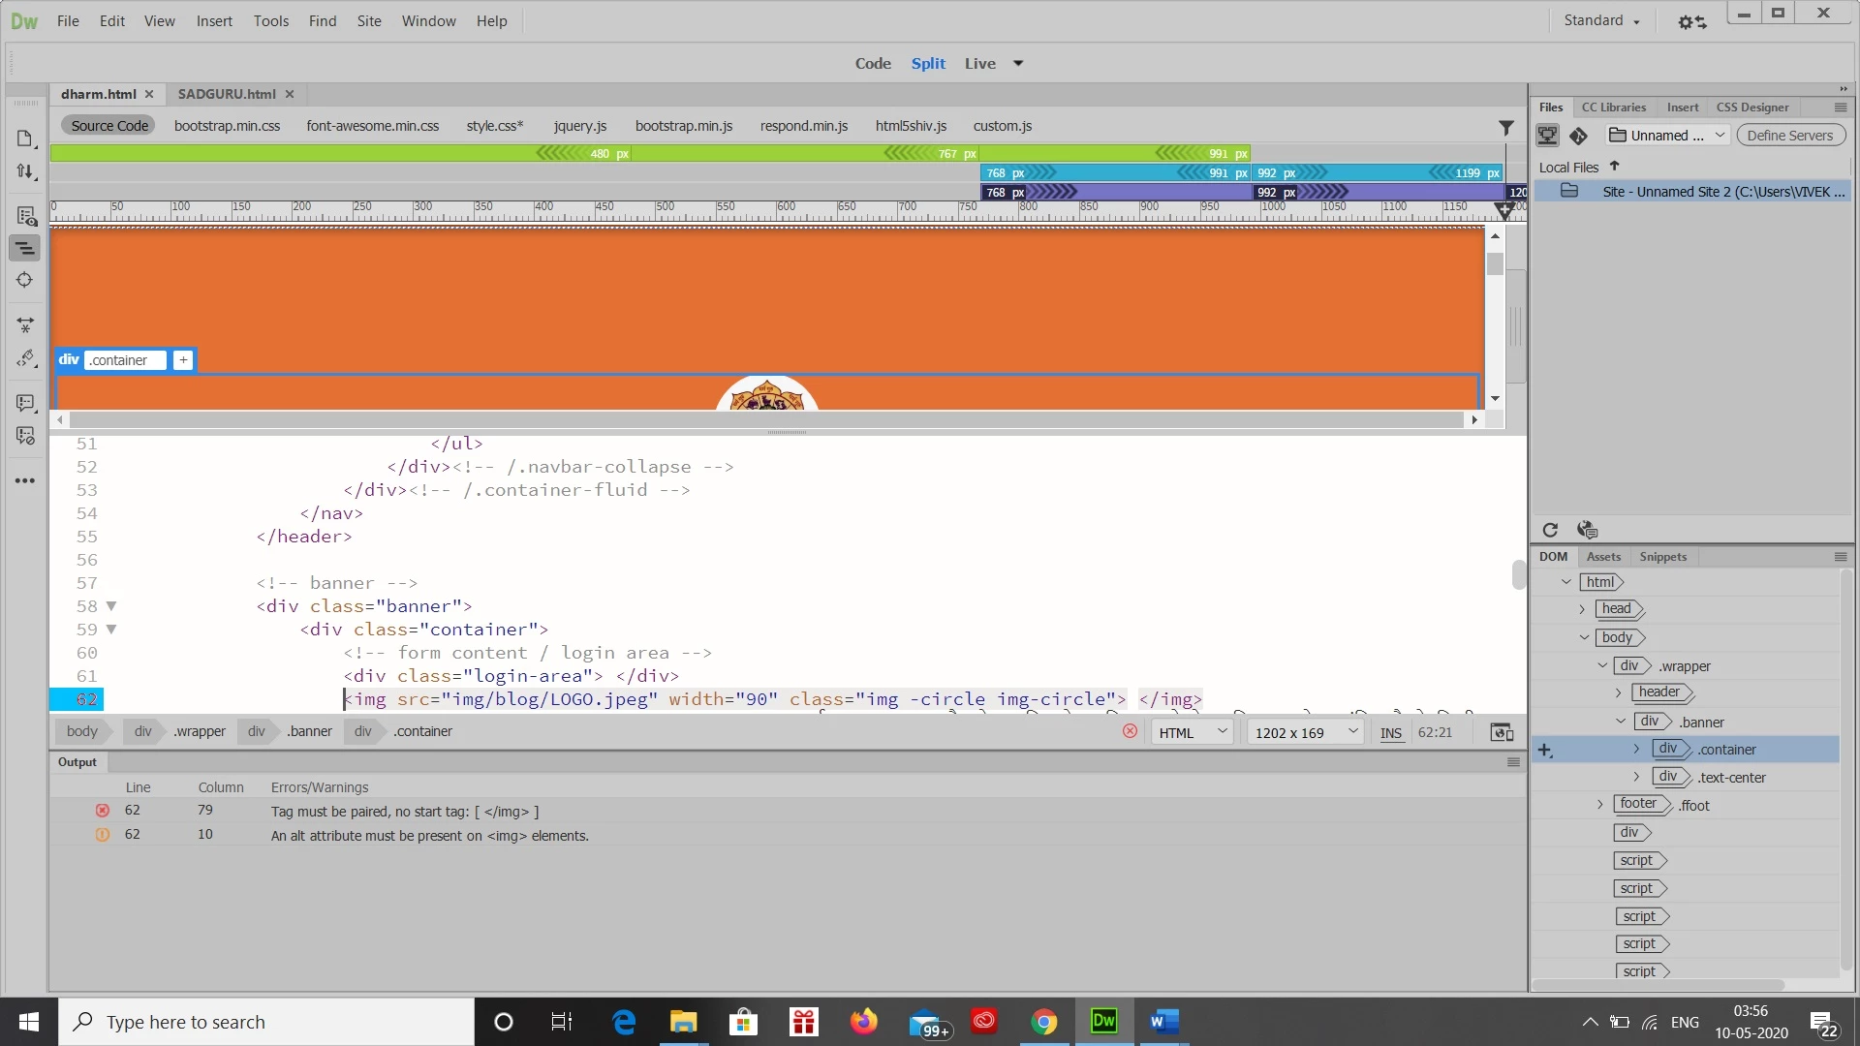Open the Insert menu
1860x1046 pixels.
pos(214,20)
